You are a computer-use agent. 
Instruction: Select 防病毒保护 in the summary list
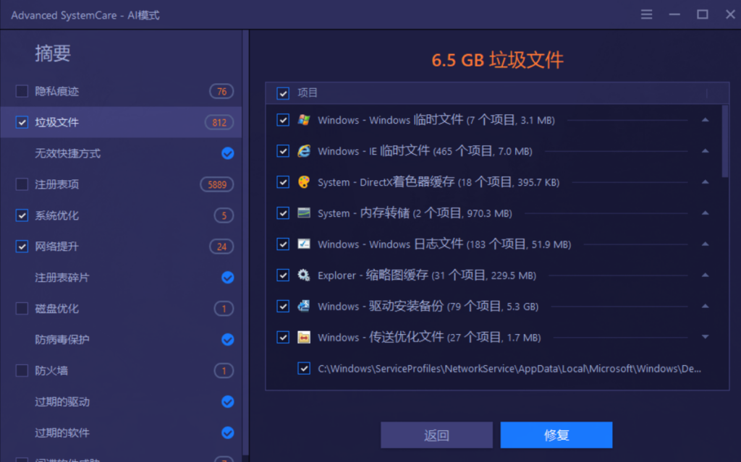click(62, 340)
